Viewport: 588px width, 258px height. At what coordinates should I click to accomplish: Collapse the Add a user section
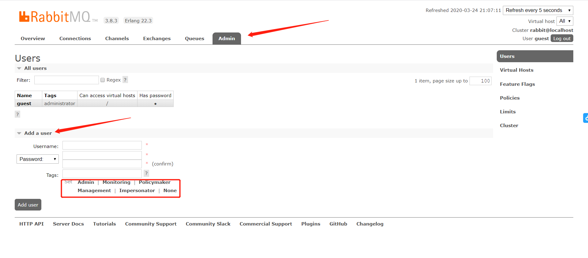point(38,133)
